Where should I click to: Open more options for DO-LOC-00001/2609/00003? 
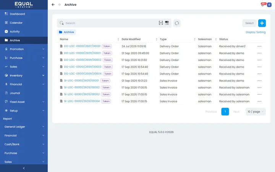pos(259,67)
